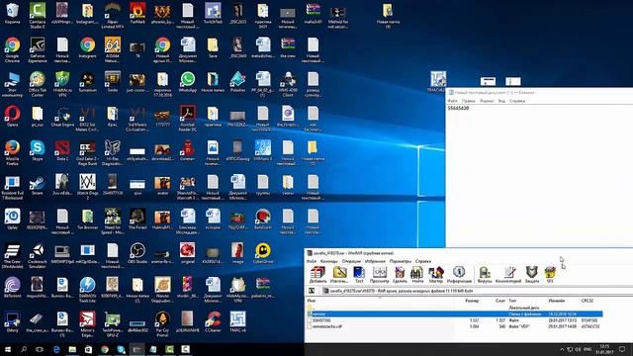The height and width of the screenshot is (356, 633).
Task: Select the OBS Studio desktop icon
Action: point(137,253)
